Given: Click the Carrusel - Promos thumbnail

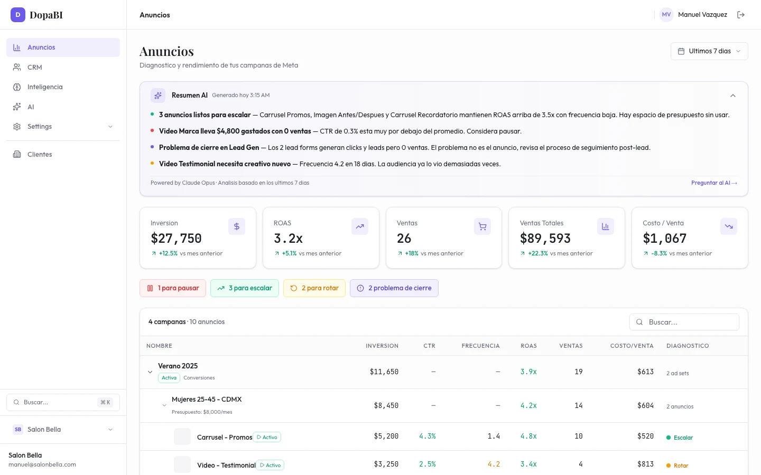Looking at the screenshot, I should pyautogui.click(x=182, y=436).
